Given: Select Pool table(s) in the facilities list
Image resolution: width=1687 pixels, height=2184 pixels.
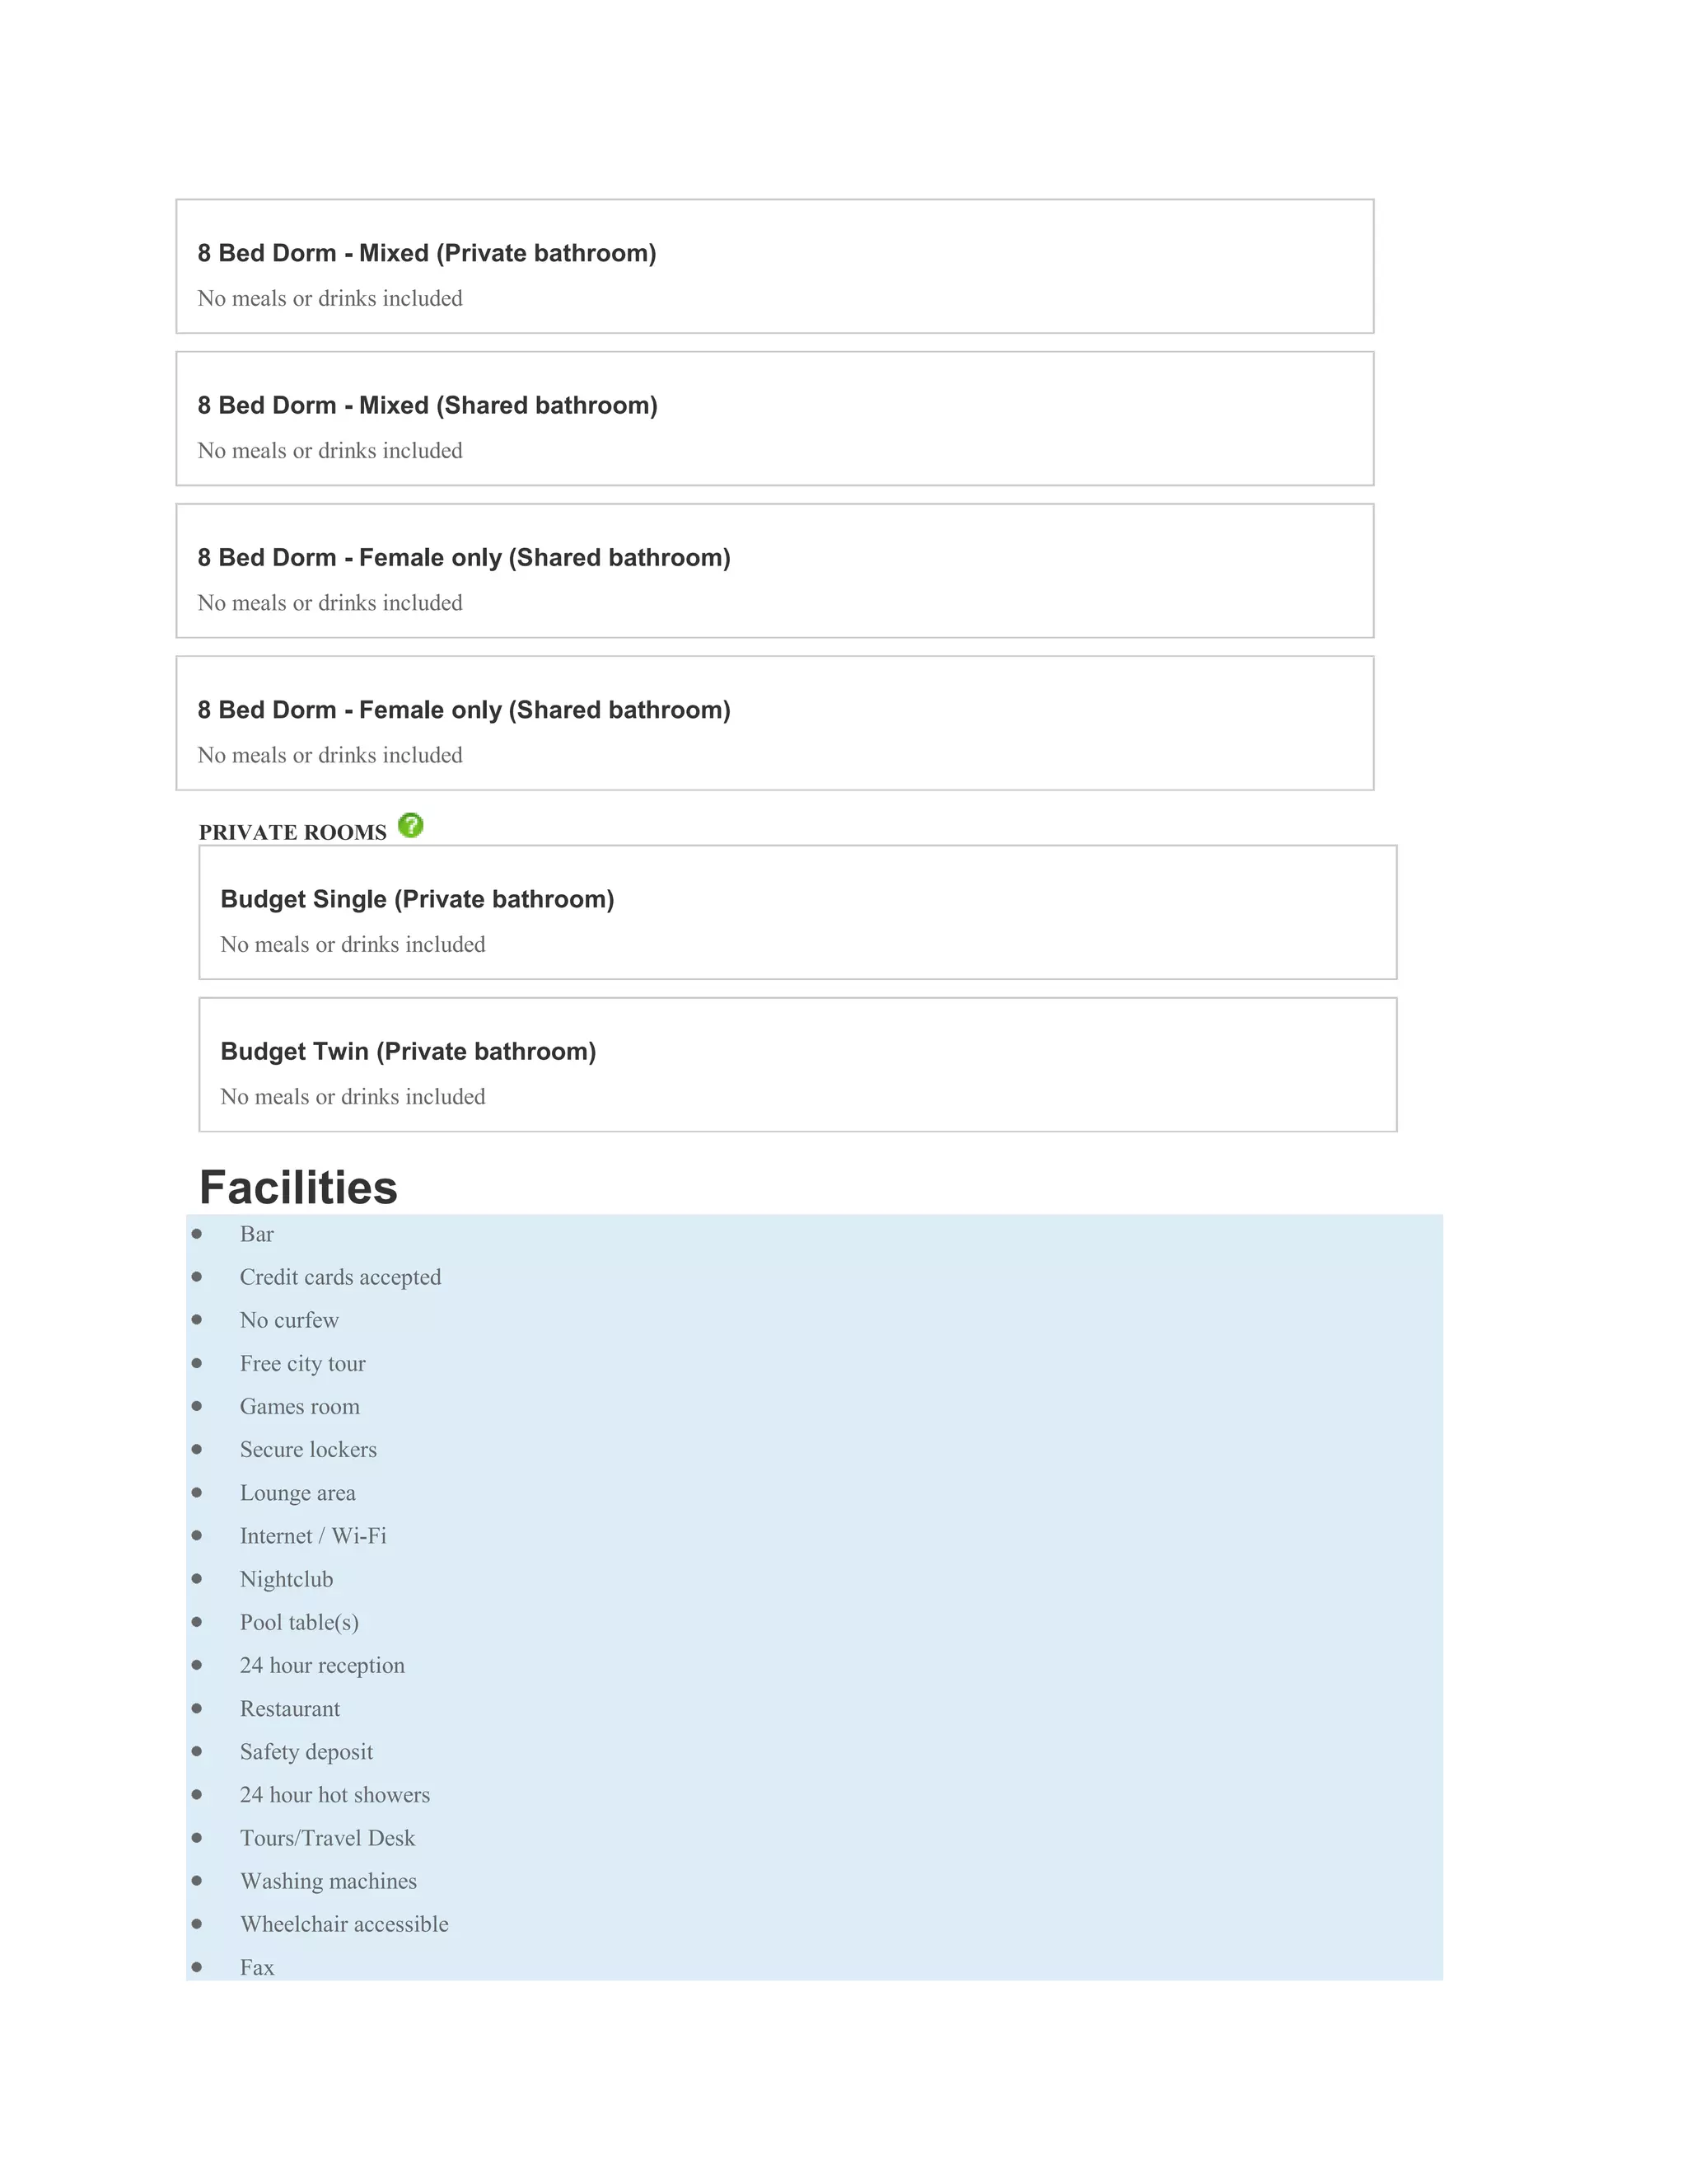Looking at the screenshot, I should [x=299, y=1622].
